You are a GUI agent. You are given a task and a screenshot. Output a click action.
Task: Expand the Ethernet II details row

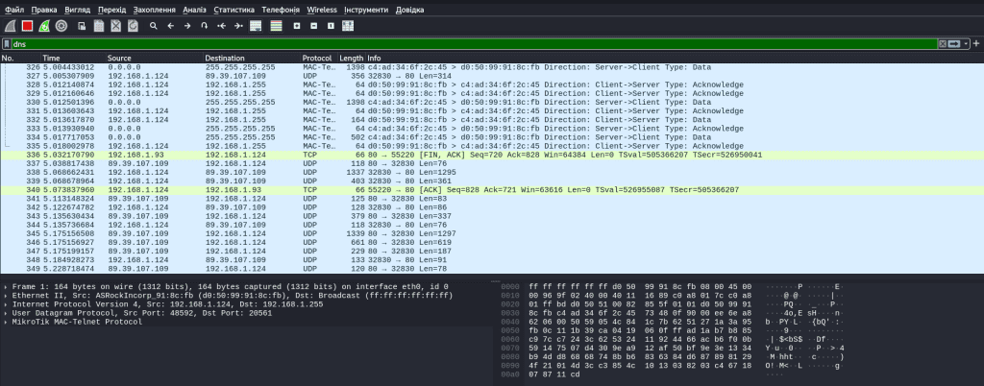tap(6, 295)
